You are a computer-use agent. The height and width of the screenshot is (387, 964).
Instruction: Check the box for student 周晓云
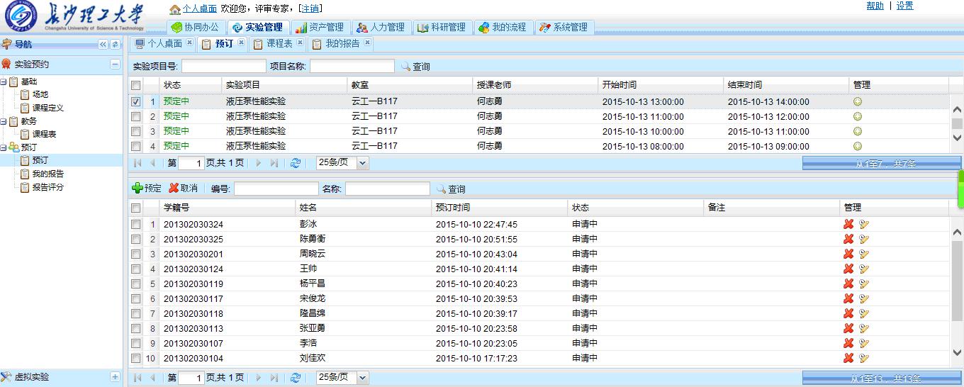[x=136, y=254]
